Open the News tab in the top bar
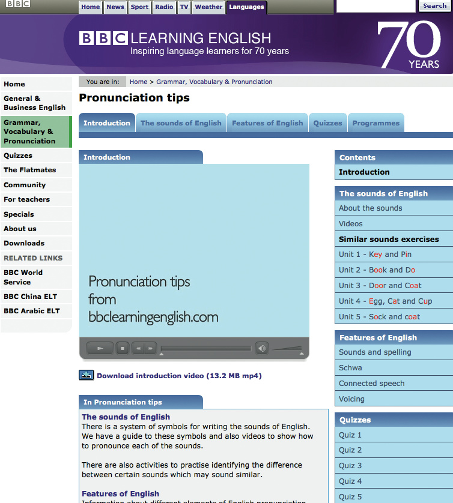The height and width of the screenshot is (503, 453). coord(115,7)
